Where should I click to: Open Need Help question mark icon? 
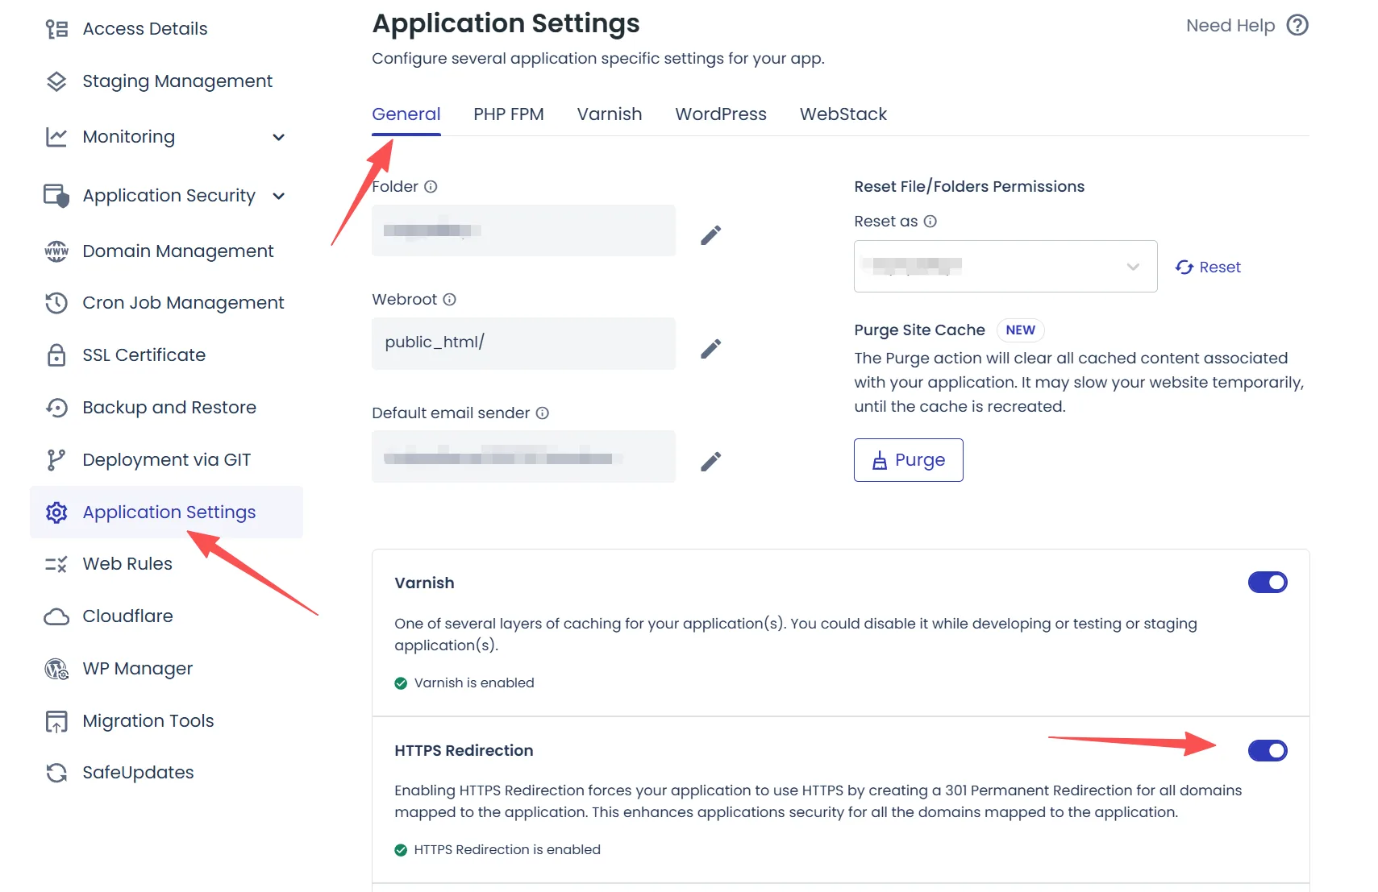pos(1297,26)
